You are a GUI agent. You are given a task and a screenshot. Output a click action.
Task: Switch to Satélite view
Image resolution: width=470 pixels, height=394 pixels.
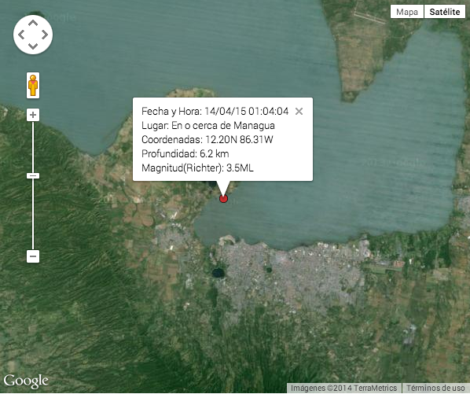click(x=445, y=12)
